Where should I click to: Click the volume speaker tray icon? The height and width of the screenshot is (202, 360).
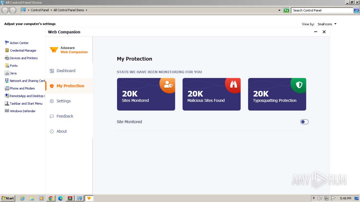(x=319, y=198)
